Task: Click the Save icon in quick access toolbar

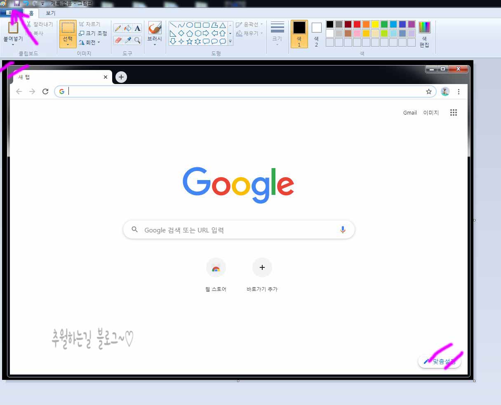Action: click(17, 3)
